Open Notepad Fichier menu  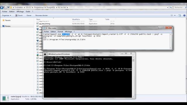(46, 32)
